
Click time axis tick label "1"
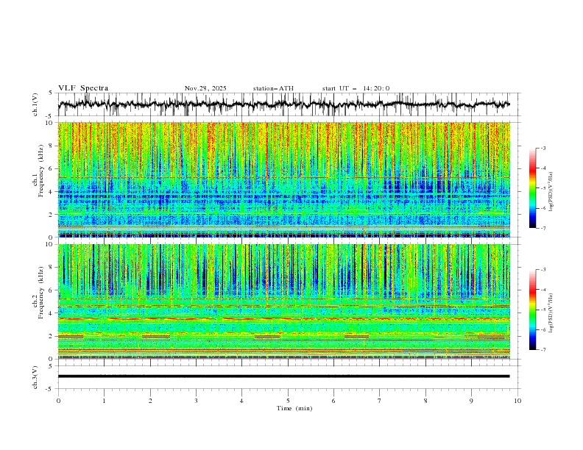click(x=104, y=401)
